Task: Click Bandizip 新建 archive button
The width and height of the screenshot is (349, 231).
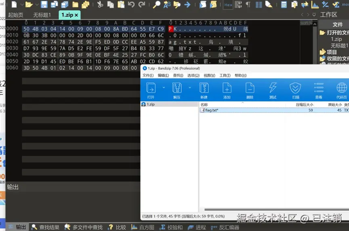Action: [204, 90]
